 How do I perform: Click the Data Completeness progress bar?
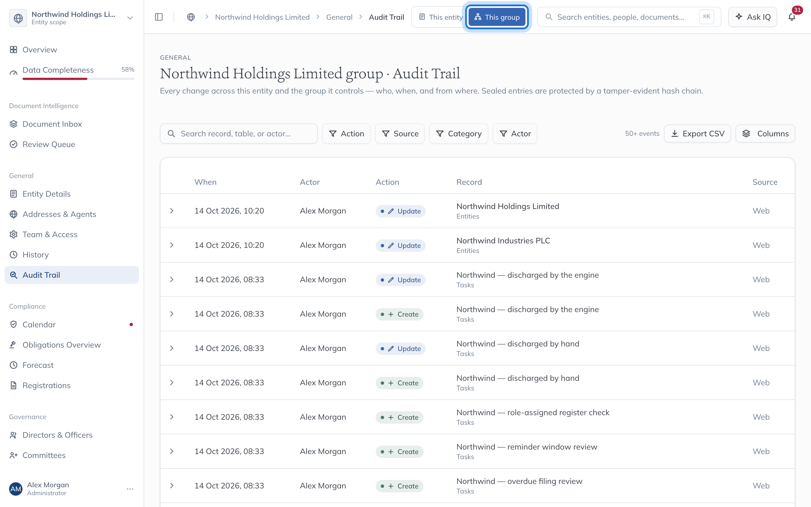point(78,79)
